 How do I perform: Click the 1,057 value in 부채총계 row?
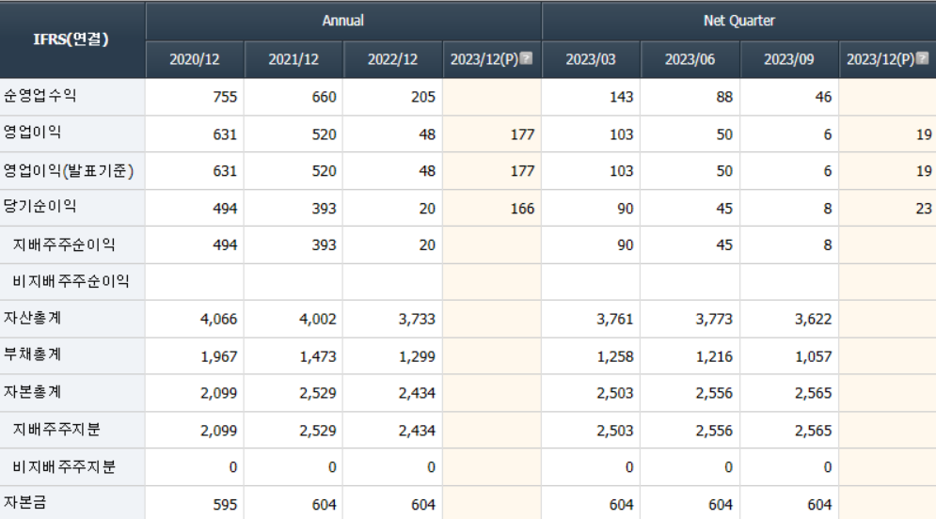point(813,357)
